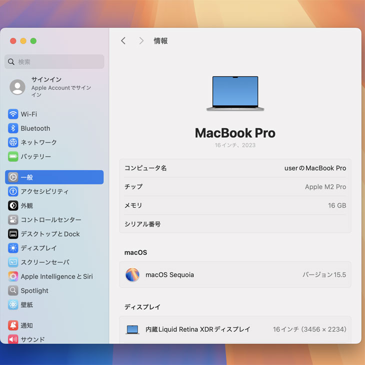The image size is (365, 365).
Task: Open スクリーンセーバ icon
Action: point(13,262)
